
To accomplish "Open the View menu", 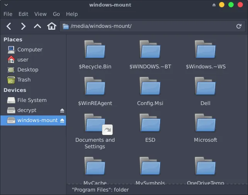I will click(x=40, y=14).
